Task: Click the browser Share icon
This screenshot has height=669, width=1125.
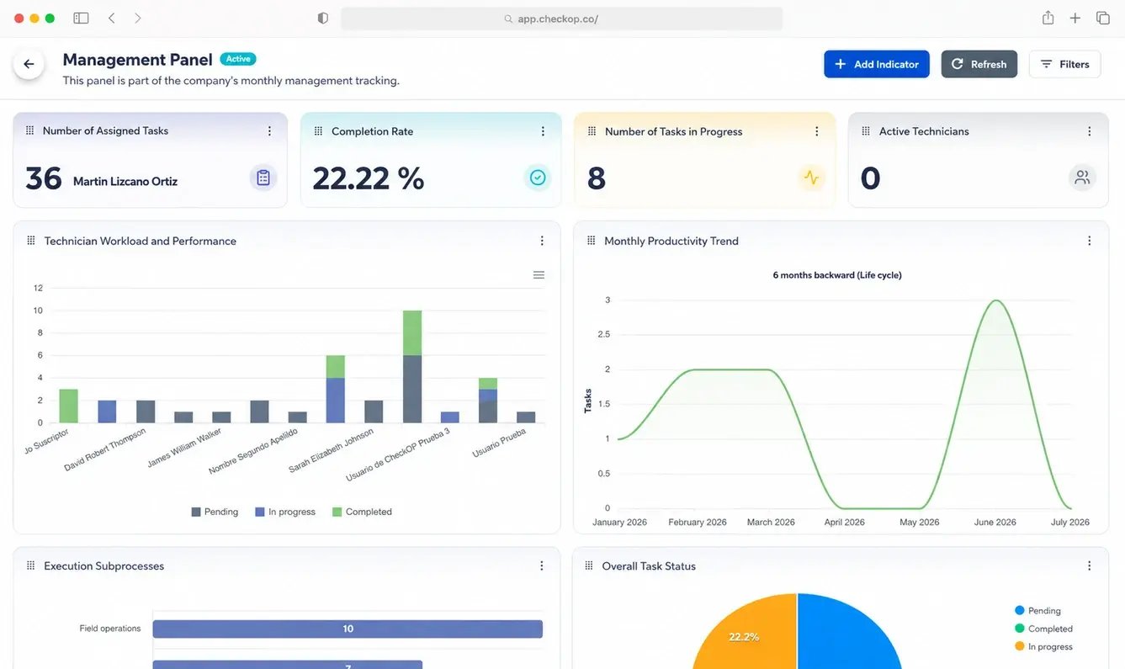Action: (x=1048, y=18)
